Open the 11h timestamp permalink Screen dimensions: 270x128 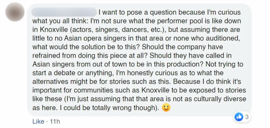pos(55,122)
